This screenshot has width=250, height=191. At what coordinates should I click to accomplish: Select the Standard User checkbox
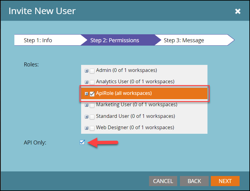point(92,117)
